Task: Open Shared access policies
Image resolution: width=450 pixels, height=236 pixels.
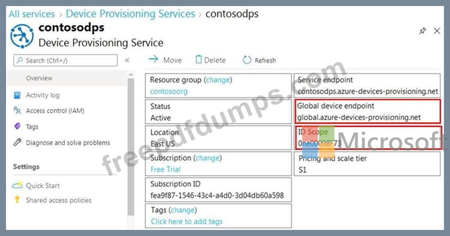Action: click(58, 200)
